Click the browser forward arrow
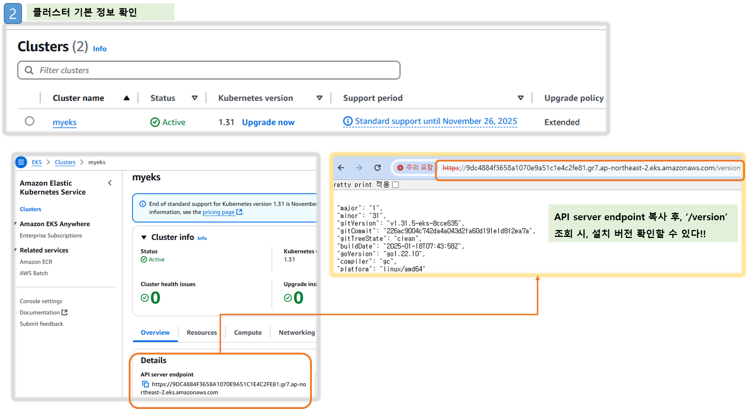Viewport: 748px width, 409px height. point(359,168)
